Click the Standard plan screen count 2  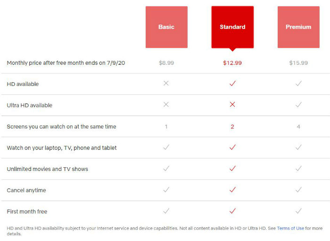click(x=232, y=127)
